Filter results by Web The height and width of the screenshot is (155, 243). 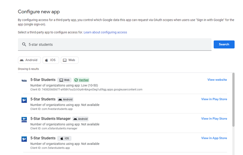pos(70,60)
